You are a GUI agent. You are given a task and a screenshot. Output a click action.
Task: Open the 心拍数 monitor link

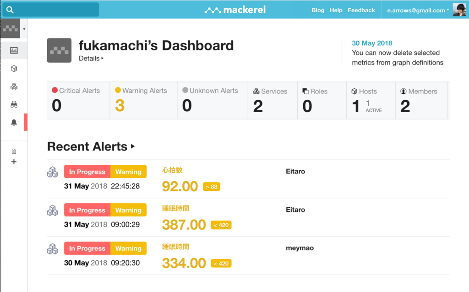point(172,170)
